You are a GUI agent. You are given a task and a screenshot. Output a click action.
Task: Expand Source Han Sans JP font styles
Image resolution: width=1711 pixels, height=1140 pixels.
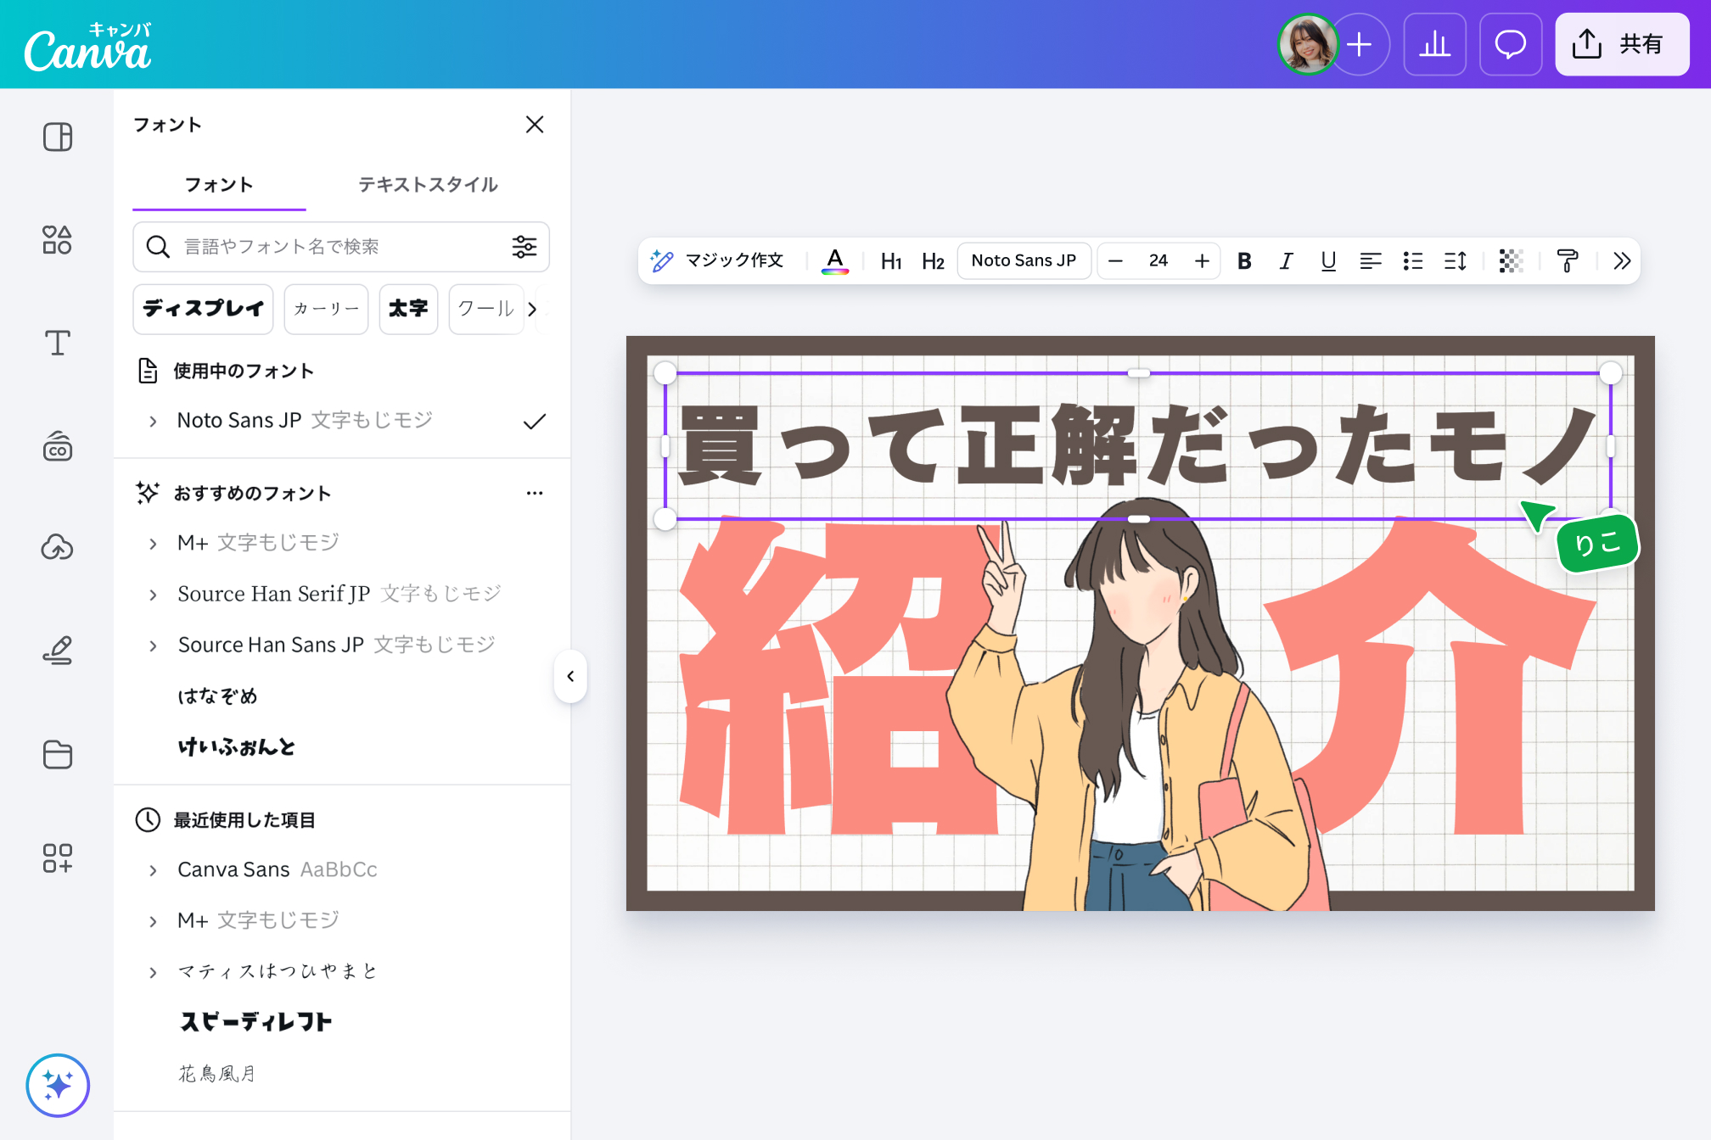tap(153, 645)
